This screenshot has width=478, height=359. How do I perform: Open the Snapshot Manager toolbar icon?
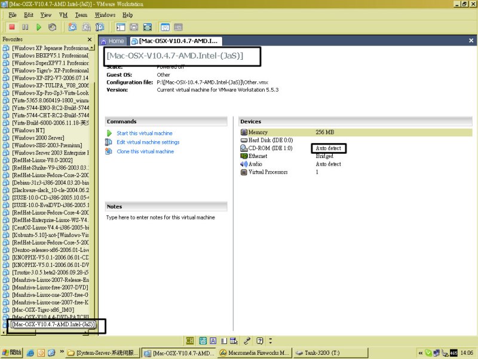[x=100, y=27]
